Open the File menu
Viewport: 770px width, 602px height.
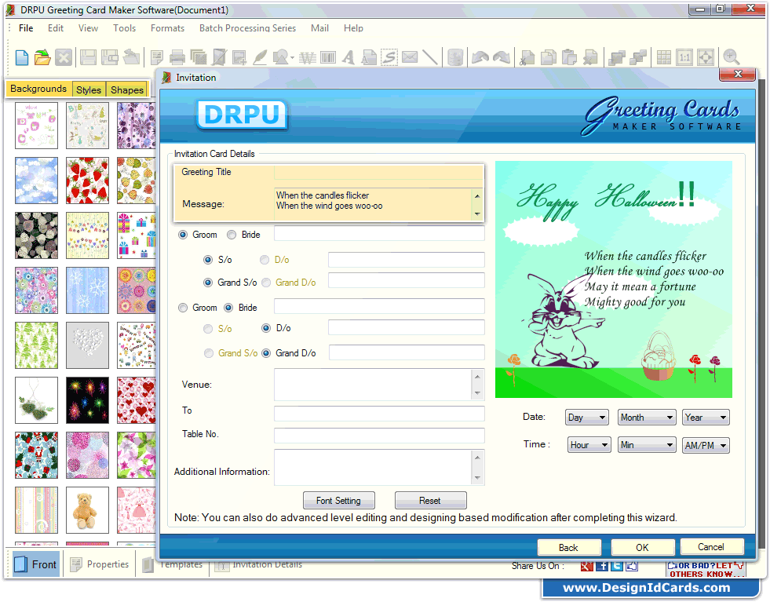[x=26, y=28]
